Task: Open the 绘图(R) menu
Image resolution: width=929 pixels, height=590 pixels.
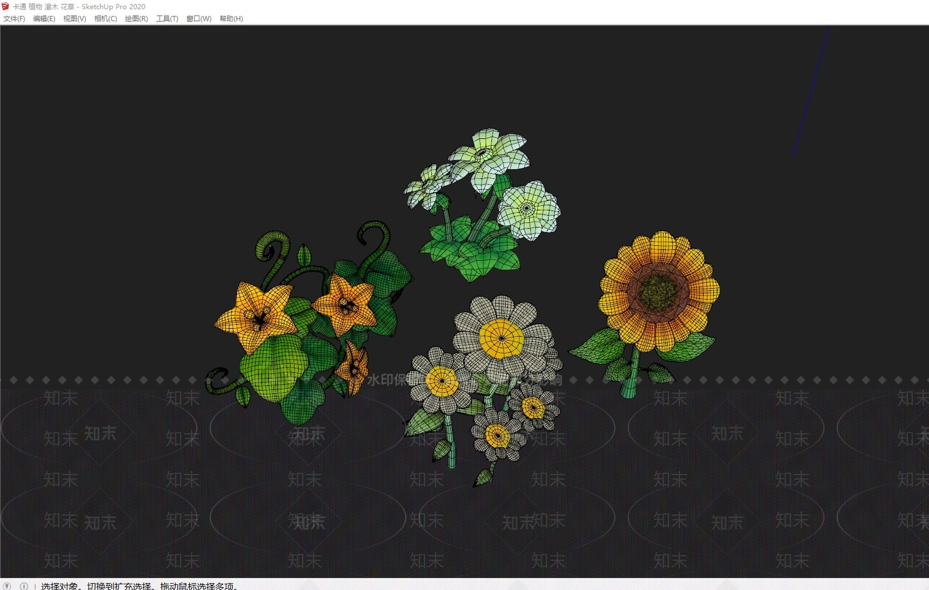Action: pyautogui.click(x=136, y=19)
